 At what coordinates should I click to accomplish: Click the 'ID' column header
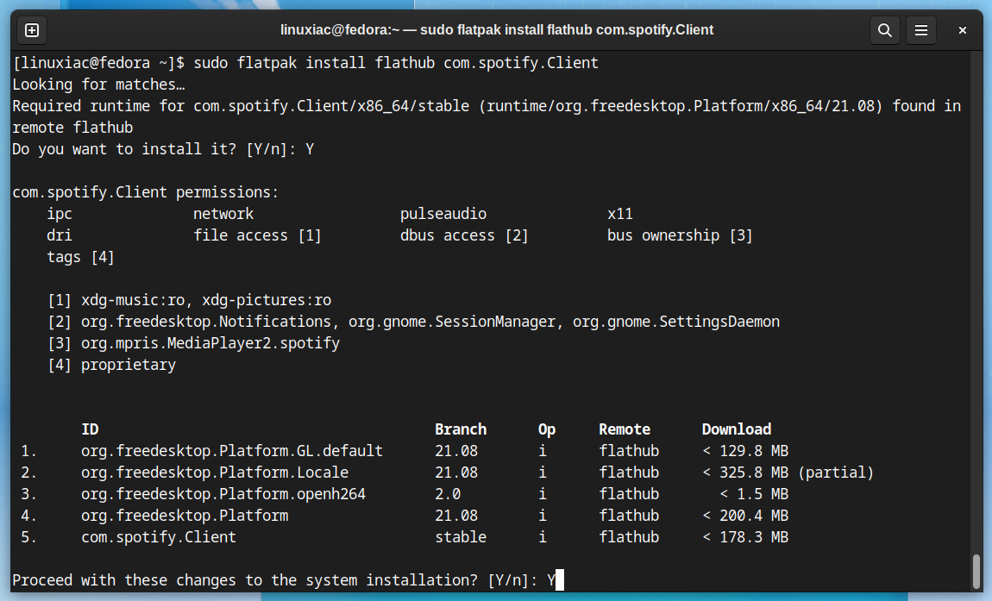pos(90,429)
